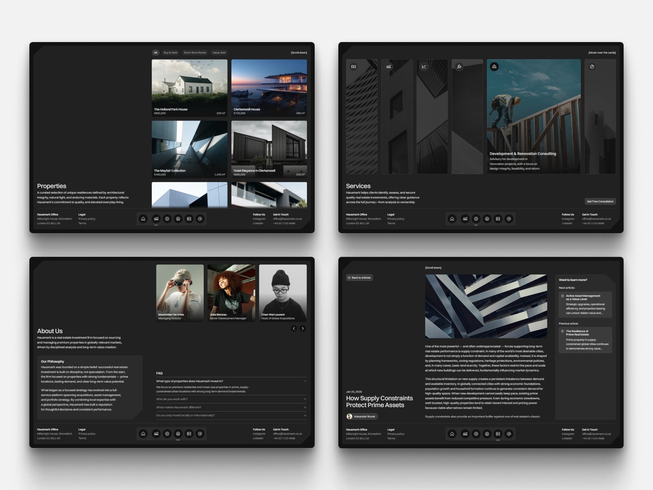
Task: Open the gear services icon on About Us navbar
Action: tap(167, 434)
